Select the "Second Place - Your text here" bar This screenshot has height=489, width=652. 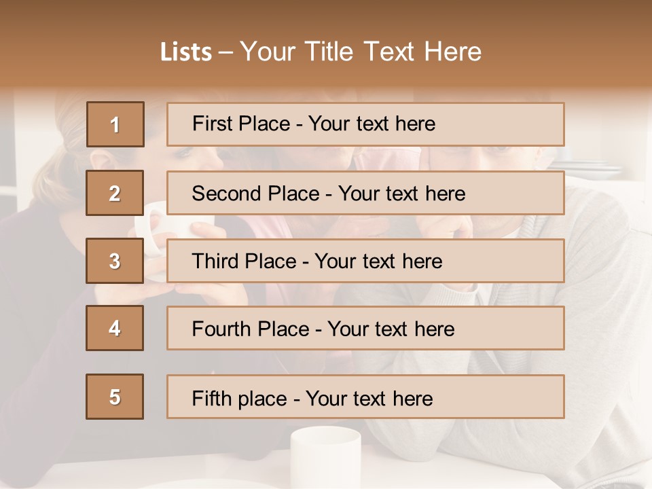coord(365,193)
